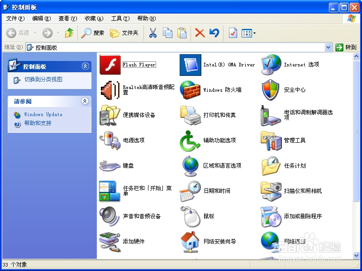Open the back history dropdown arrow

pyautogui.click(x=35, y=33)
